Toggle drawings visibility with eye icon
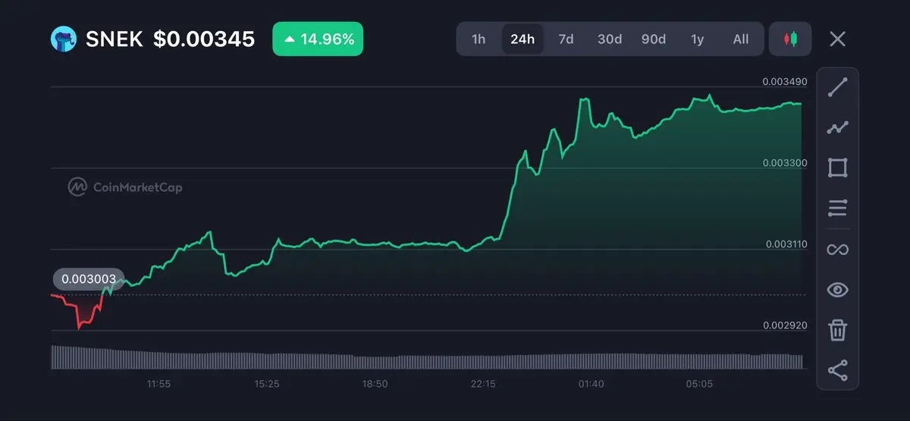Image resolution: width=910 pixels, height=421 pixels. (837, 290)
